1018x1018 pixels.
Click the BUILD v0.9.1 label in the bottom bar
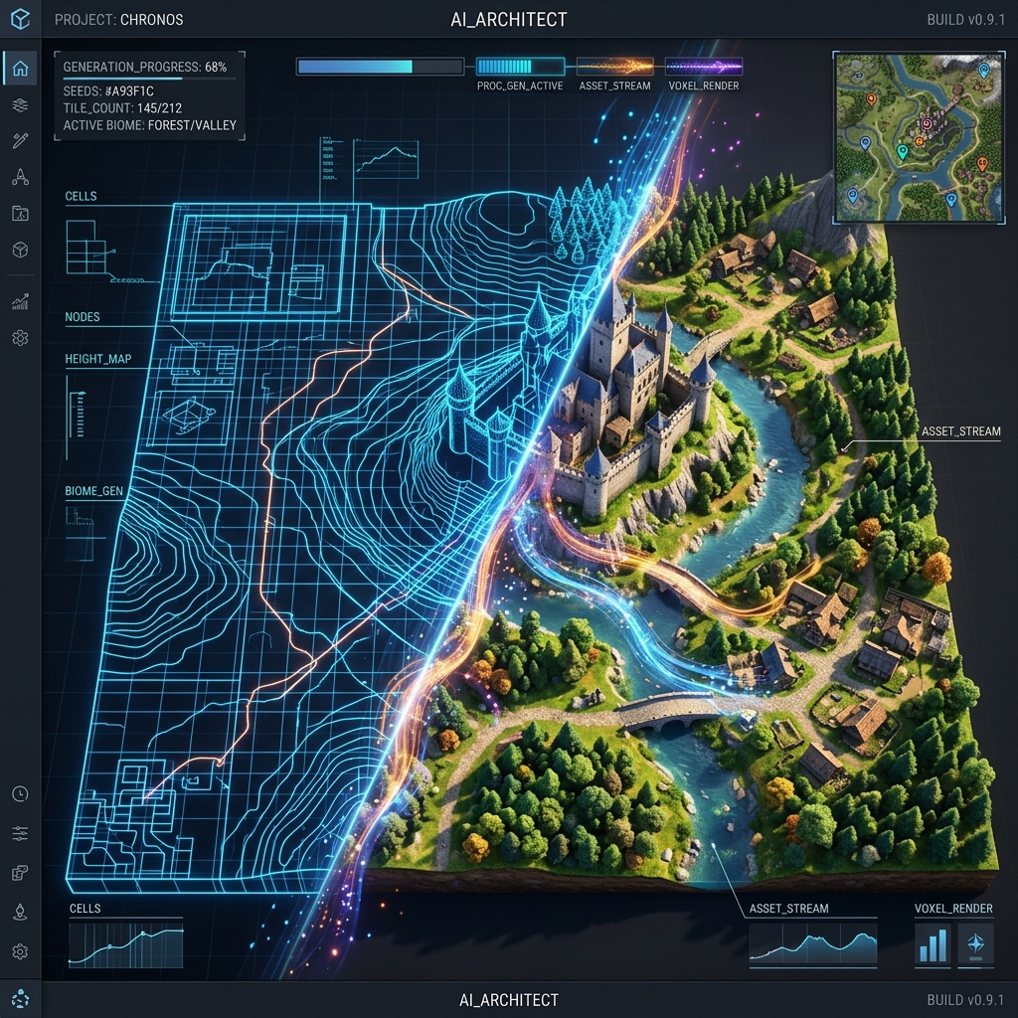[966, 1000]
